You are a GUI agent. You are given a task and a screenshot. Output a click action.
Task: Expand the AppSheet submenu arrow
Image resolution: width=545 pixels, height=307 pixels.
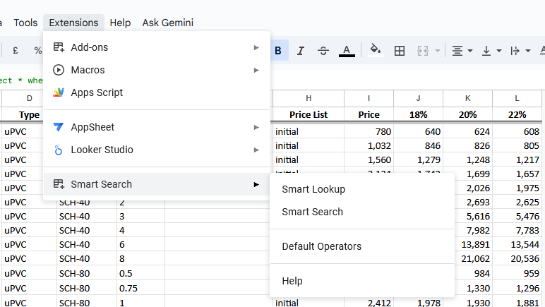tap(256, 128)
